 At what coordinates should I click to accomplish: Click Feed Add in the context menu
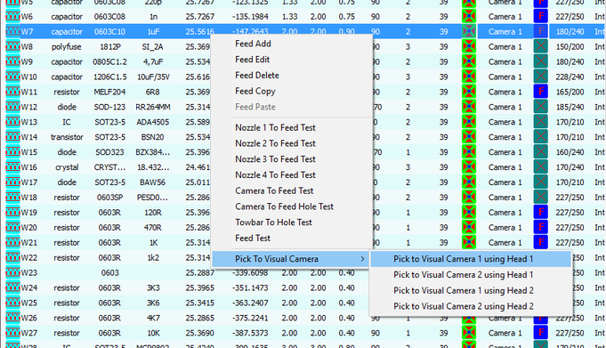253,44
